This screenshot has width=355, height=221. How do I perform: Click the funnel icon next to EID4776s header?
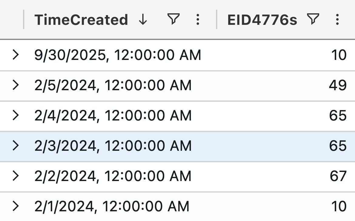click(x=313, y=19)
